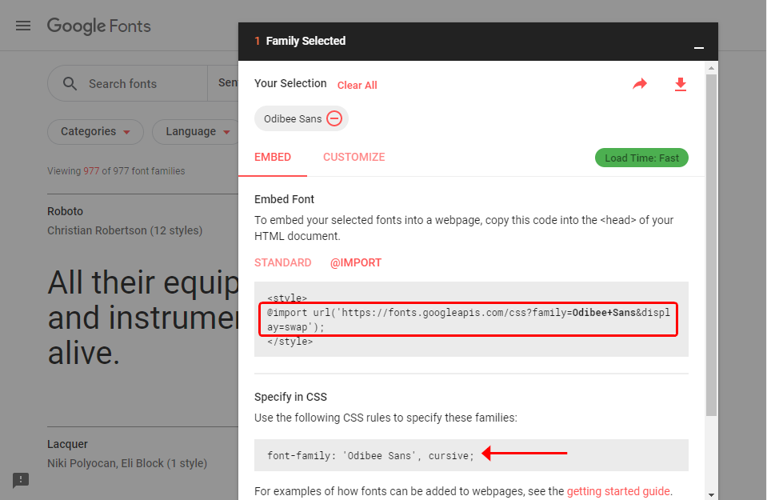Click the share arrow icon
This screenshot has height=500, width=767.
639,84
